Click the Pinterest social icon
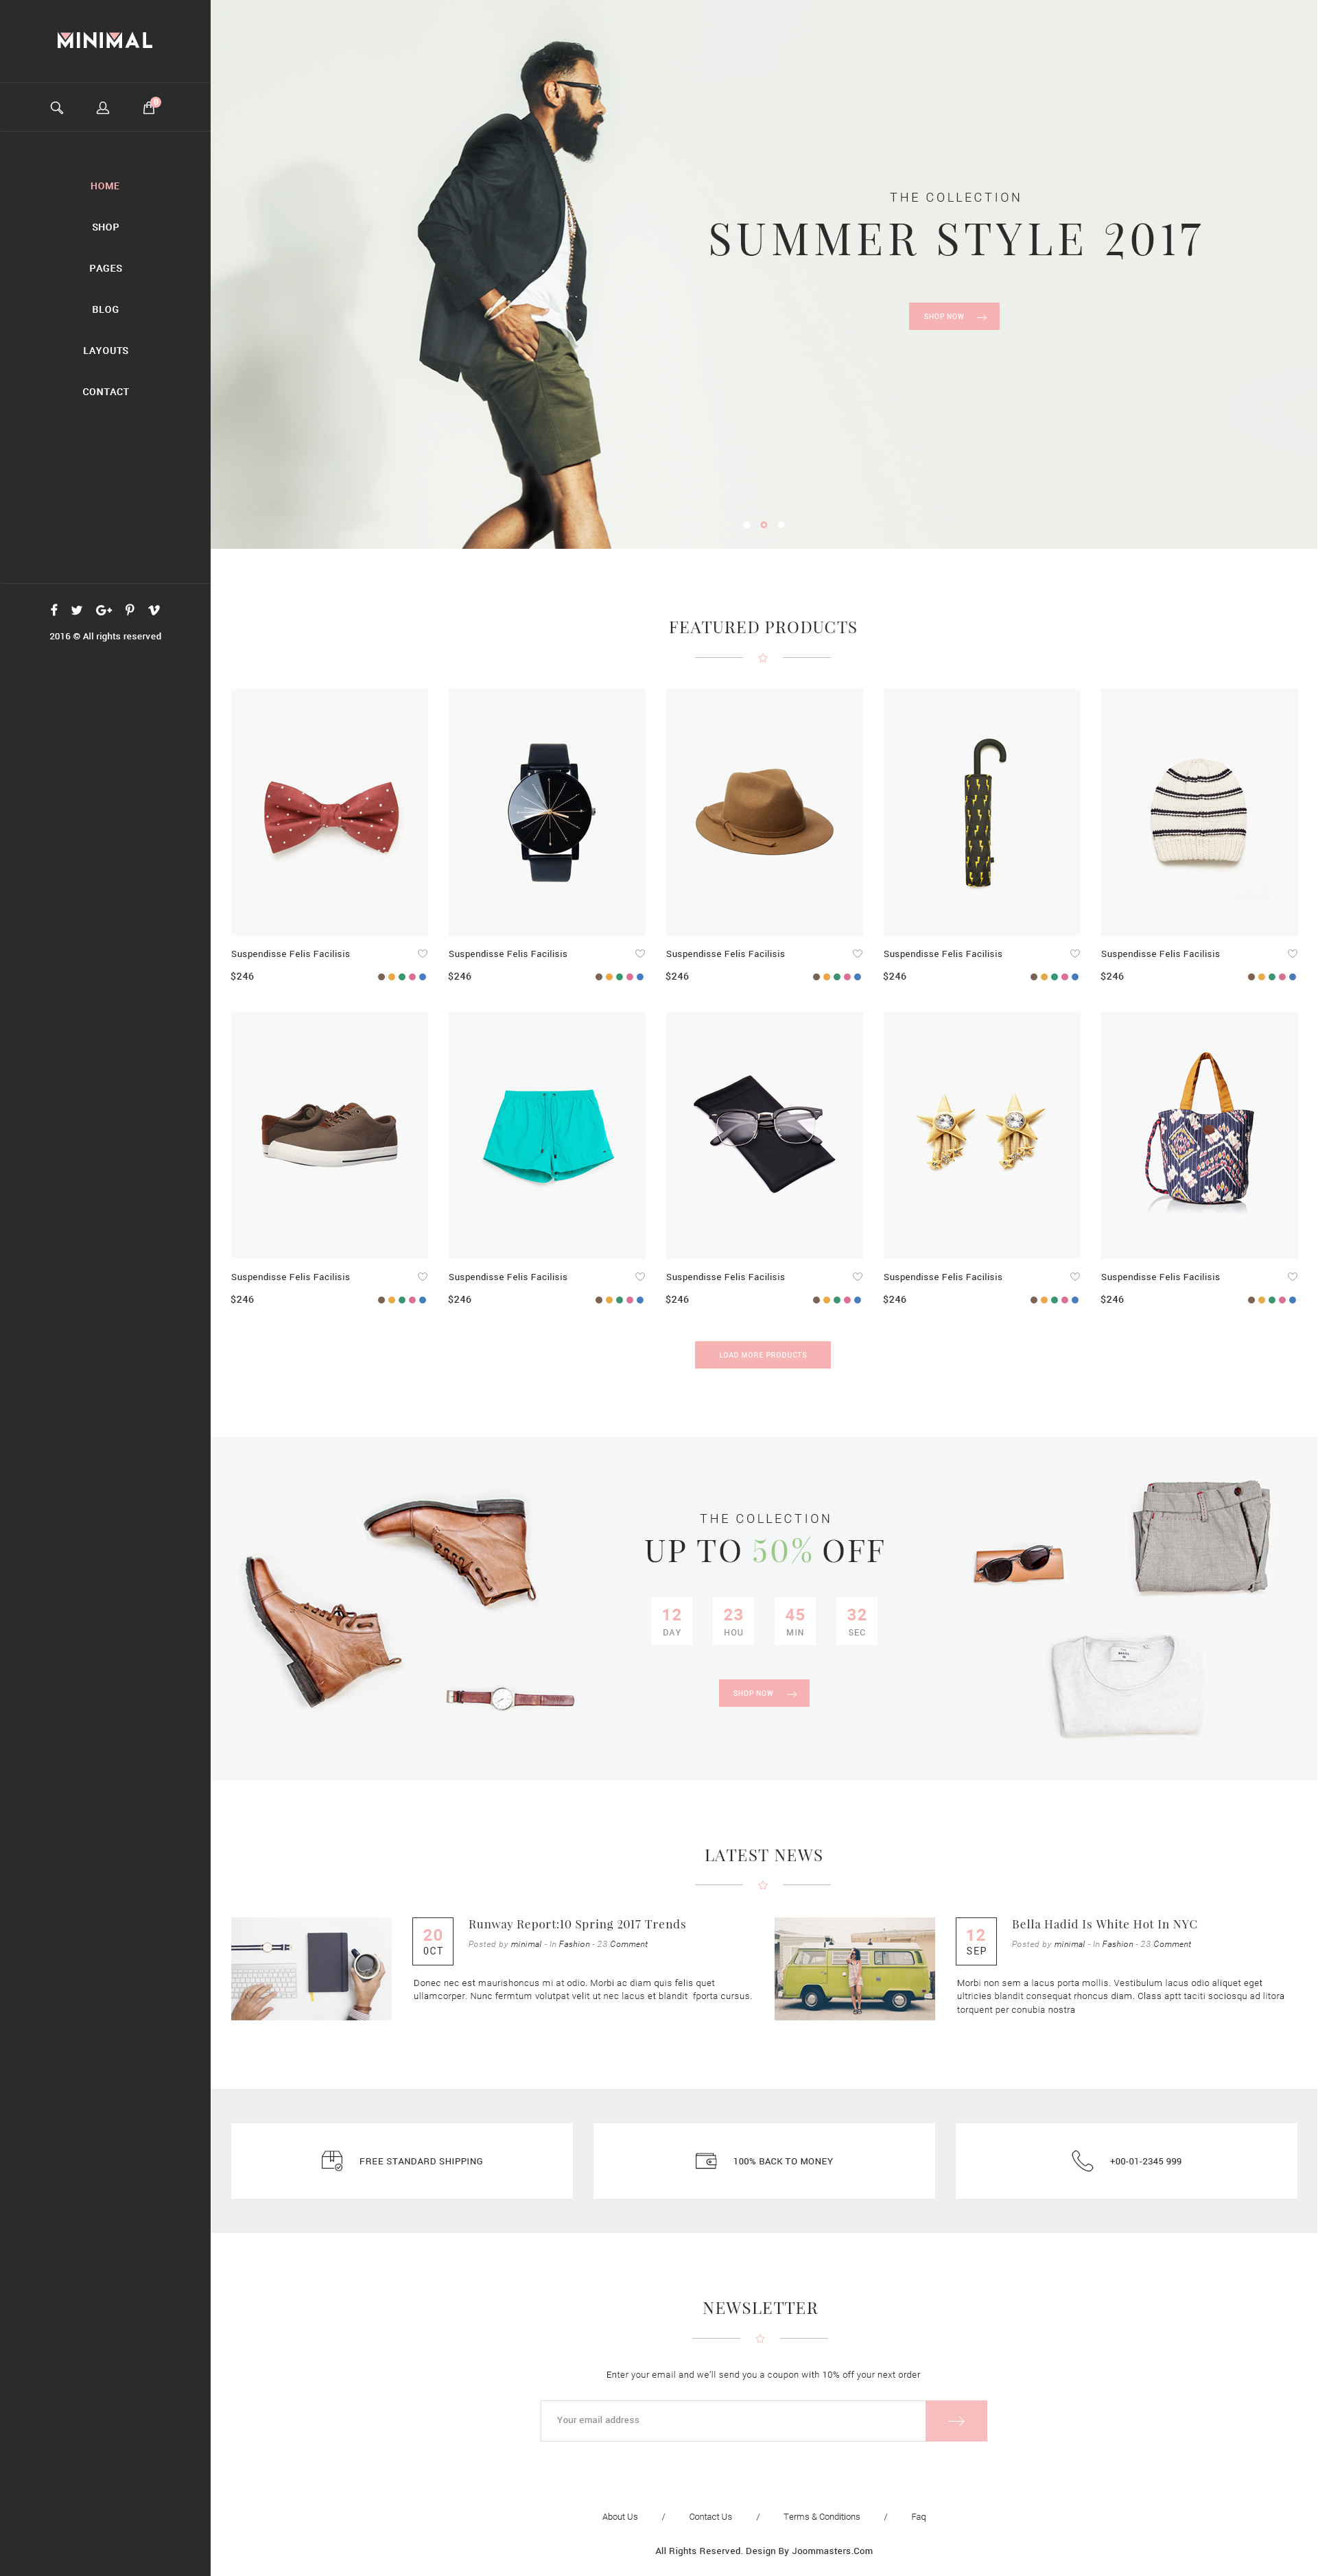Viewport: 1318px width, 2576px height. [130, 610]
